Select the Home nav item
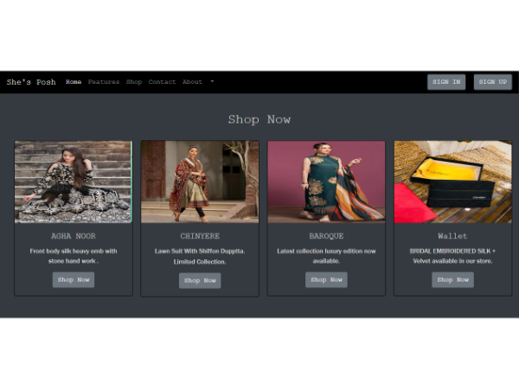Viewport: 519px width, 389px height. (74, 82)
